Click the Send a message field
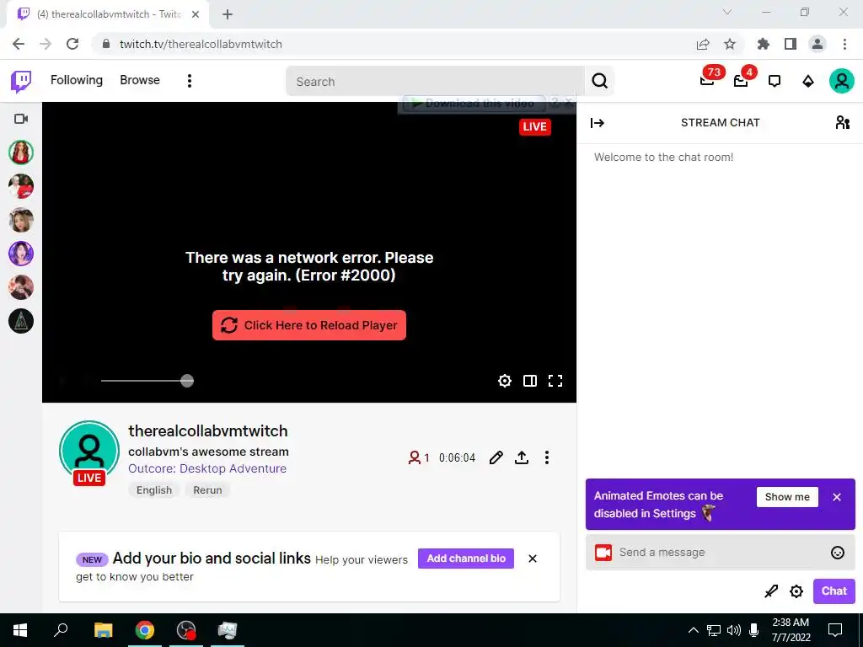 [x=721, y=553]
